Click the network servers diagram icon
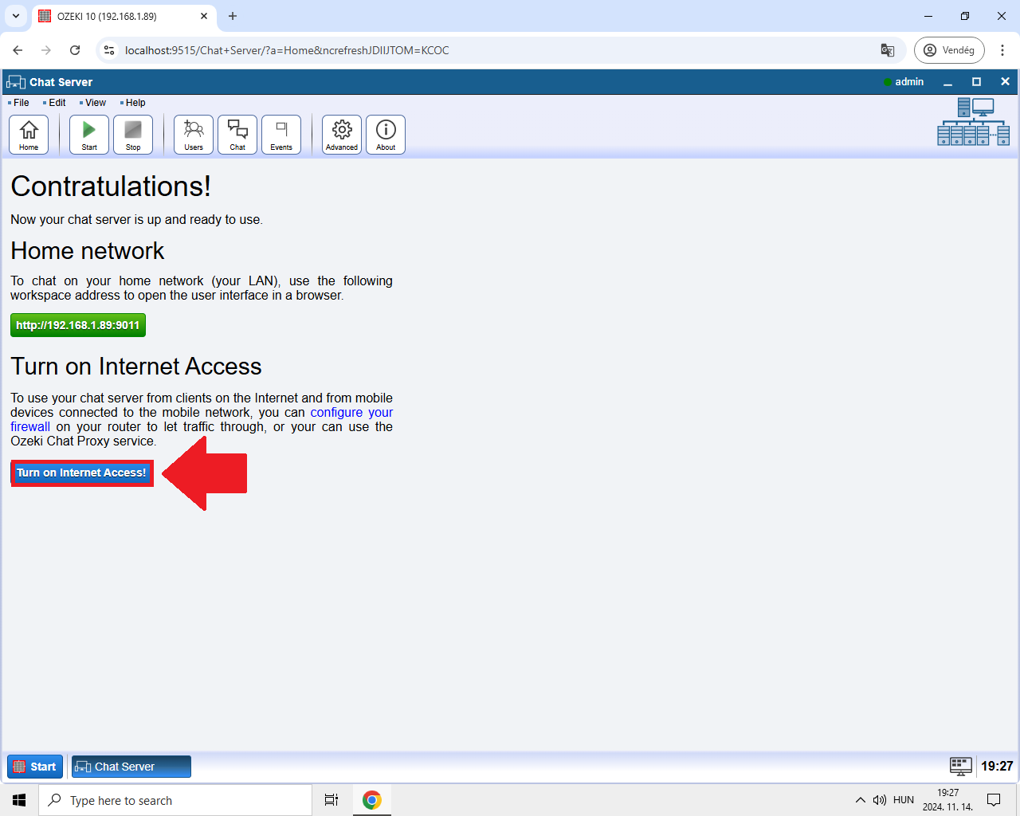 tap(973, 122)
